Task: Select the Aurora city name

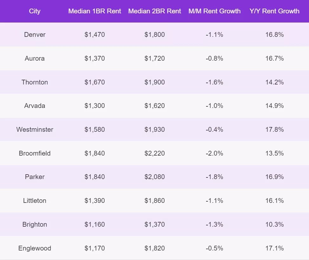Action: (x=35, y=58)
